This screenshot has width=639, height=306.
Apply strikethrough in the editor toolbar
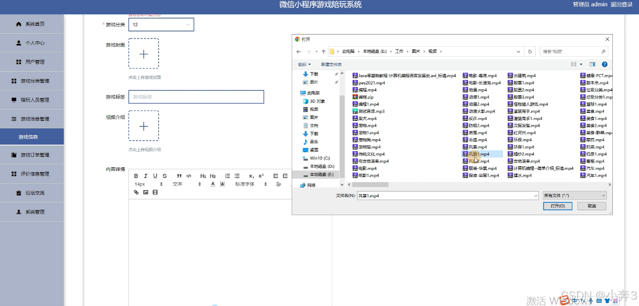(x=164, y=176)
